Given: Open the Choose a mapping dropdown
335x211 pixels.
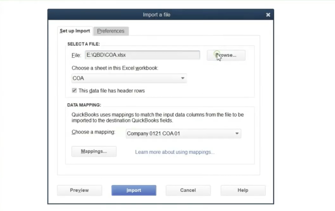Looking at the screenshot, I should click(184, 134).
